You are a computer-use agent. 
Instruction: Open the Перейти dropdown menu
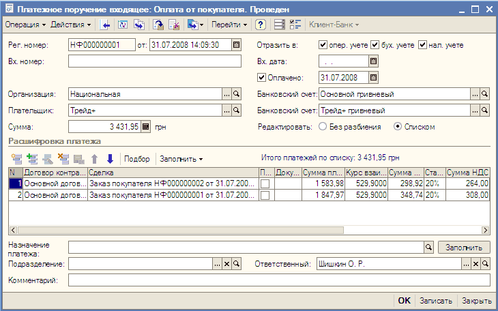pos(229,25)
